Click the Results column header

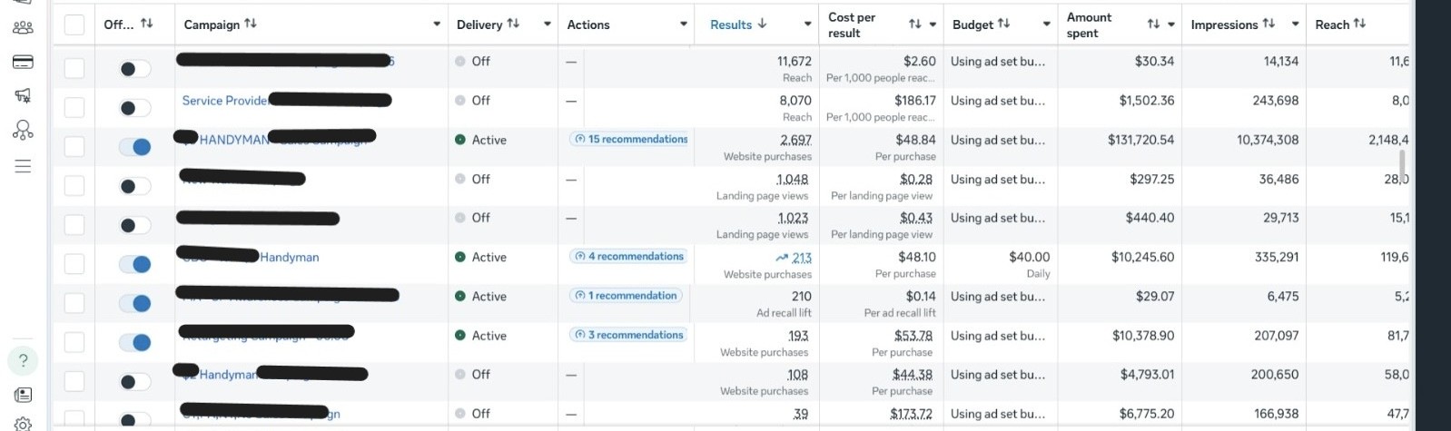731,24
